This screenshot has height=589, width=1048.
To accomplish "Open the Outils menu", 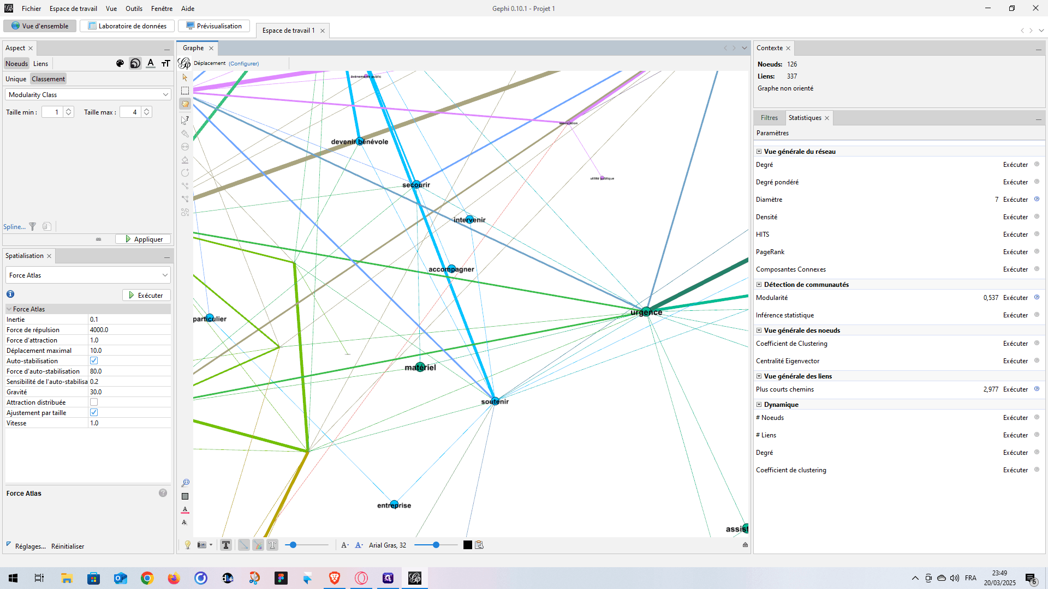I will point(134,8).
